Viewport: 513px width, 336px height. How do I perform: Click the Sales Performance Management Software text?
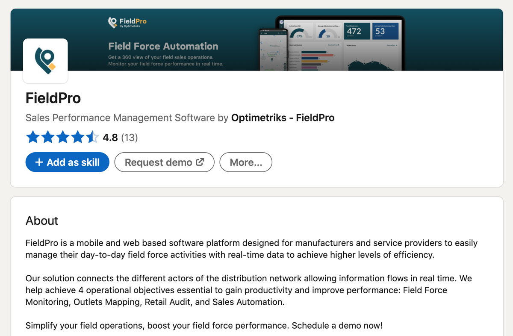[x=120, y=118]
